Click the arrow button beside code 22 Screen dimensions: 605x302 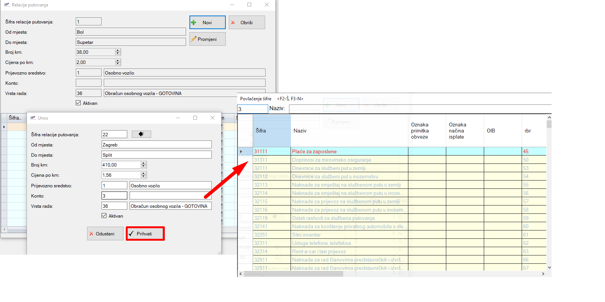tap(141, 134)
